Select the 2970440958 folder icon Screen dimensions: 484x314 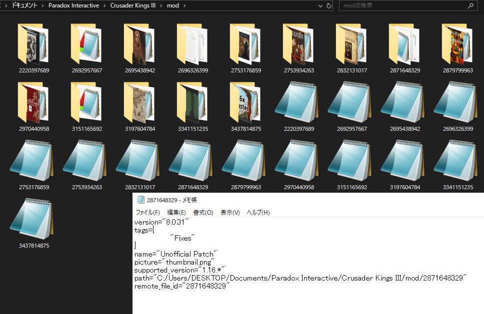coord(33,102)
